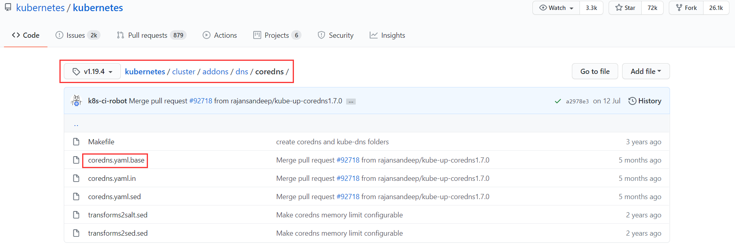Switch to the Code tab
735x246 pixels.
point(26,35)
